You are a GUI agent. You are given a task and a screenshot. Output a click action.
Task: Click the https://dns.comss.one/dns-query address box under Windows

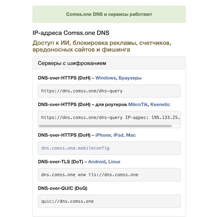pyautogui.click(x=109, y=91)
